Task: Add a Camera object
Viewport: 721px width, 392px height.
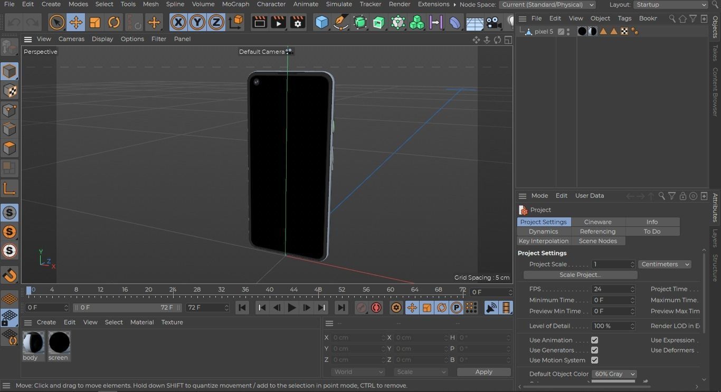Action: pyautogui.click(x=494, y=23)
